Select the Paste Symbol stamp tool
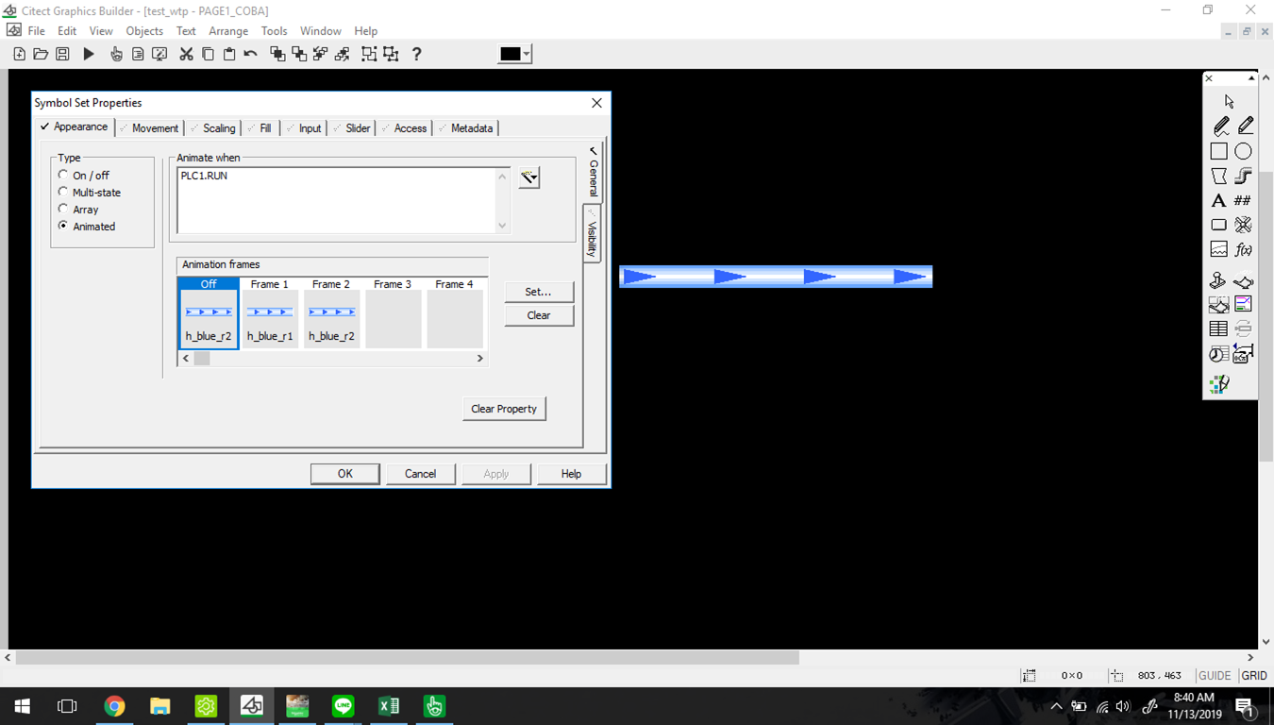 pyautogui.click(x=1218, y=280)
